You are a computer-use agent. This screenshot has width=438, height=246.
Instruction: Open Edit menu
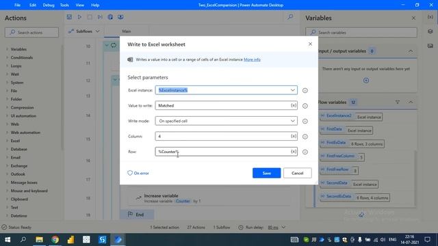(x=33, y=5)
